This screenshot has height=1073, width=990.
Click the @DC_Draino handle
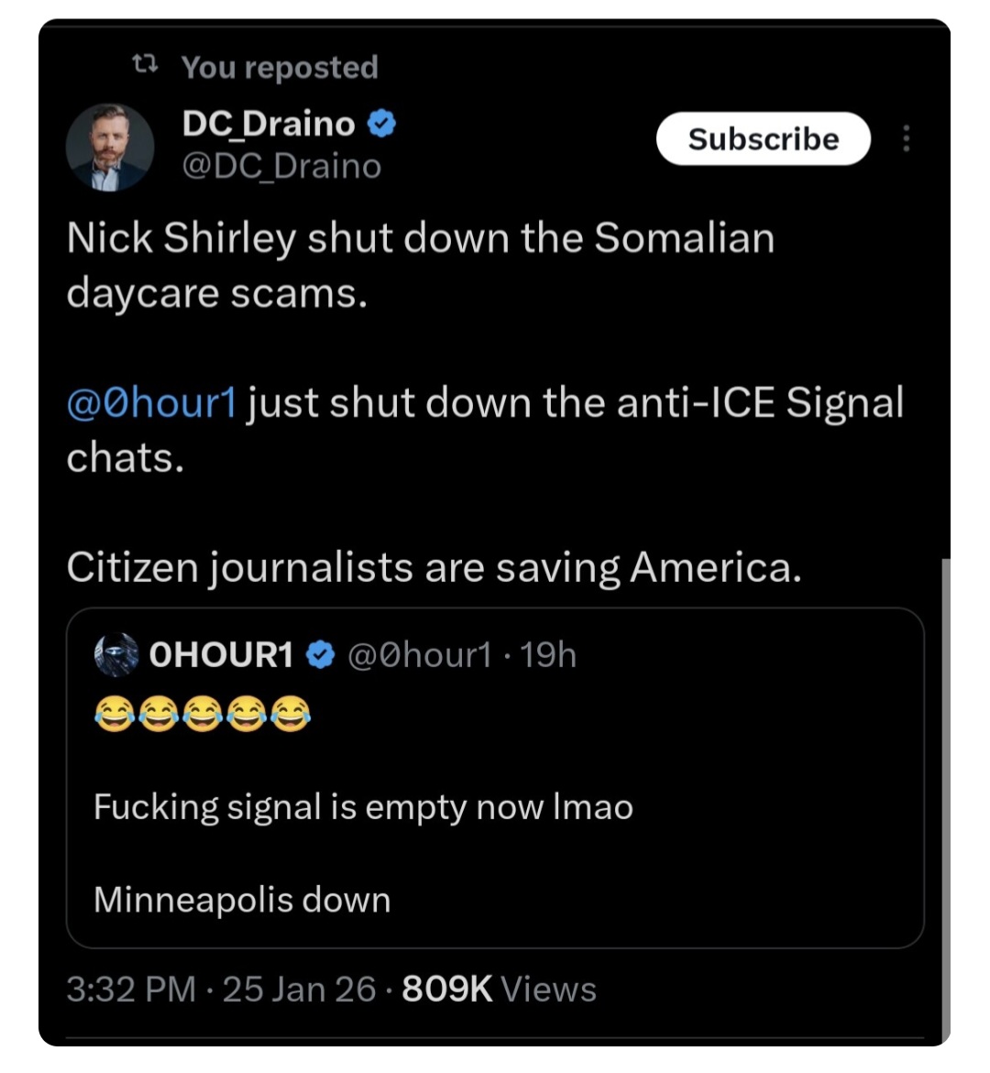(x=281, y=166)
